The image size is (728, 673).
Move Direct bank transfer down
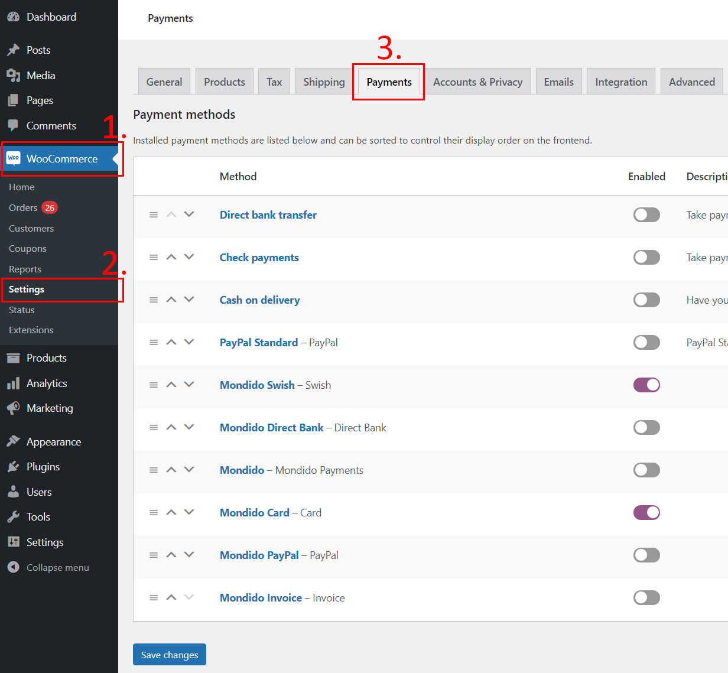pyautogui.click(x=189, y=214)
